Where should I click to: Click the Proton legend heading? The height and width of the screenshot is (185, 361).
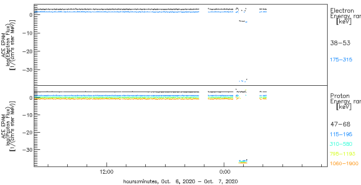[x=340, y=96]
